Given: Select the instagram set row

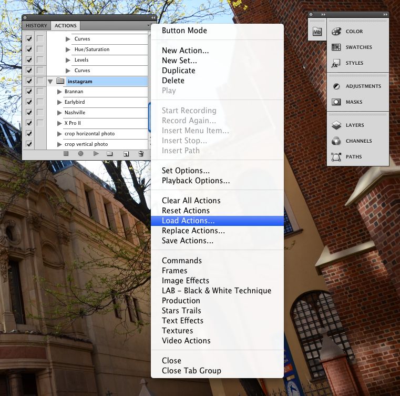Looking at the screenshot, I should (97, 81).
